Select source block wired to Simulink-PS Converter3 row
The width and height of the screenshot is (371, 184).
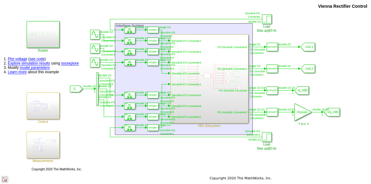tap(95, 49)
